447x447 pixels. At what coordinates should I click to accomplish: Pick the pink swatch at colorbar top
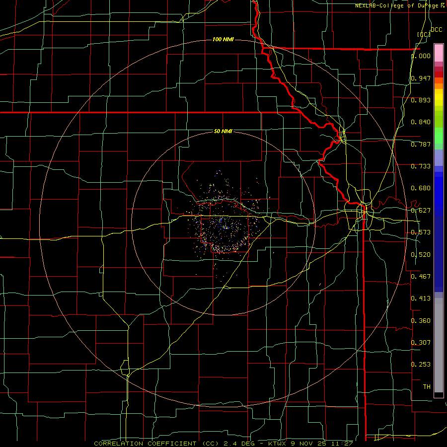[x=439, y=53]
